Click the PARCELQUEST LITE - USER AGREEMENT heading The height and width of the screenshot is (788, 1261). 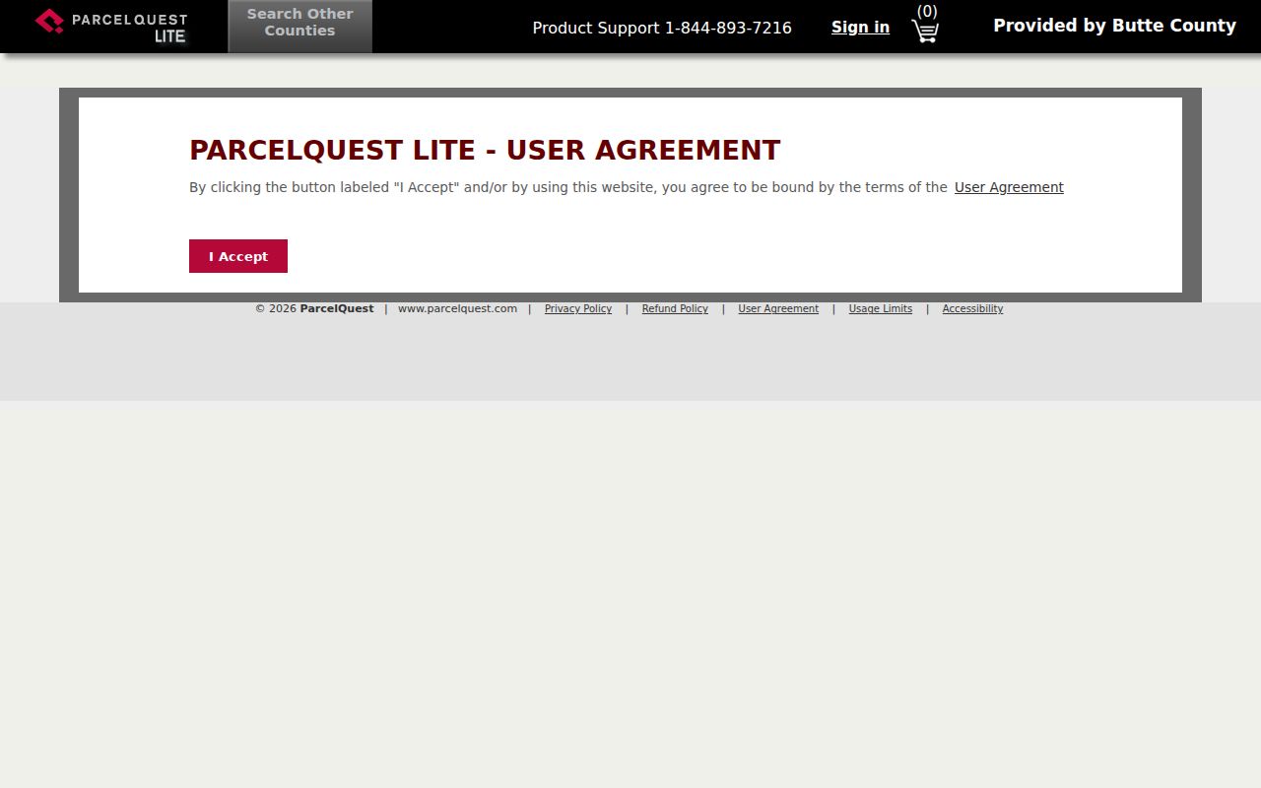pos(485,150)
